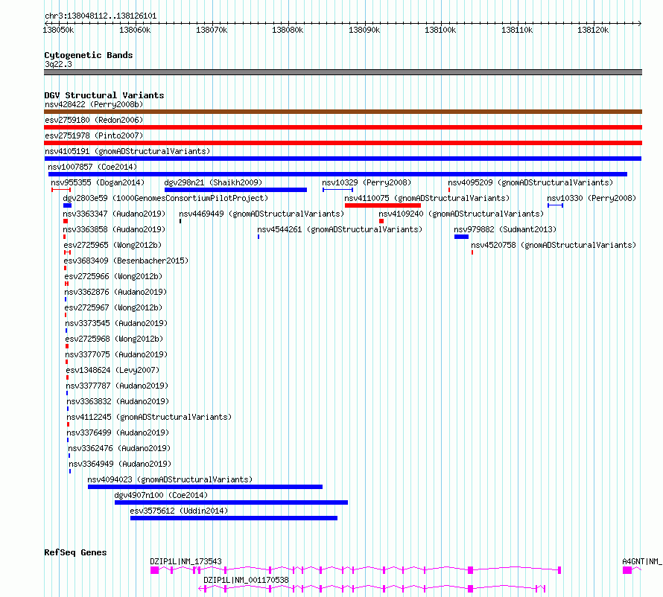Click the esv2751978 (Pinto2007) red bar
Image resolution: width=663 pixels, height=597 pixels.
coord(343,143)
